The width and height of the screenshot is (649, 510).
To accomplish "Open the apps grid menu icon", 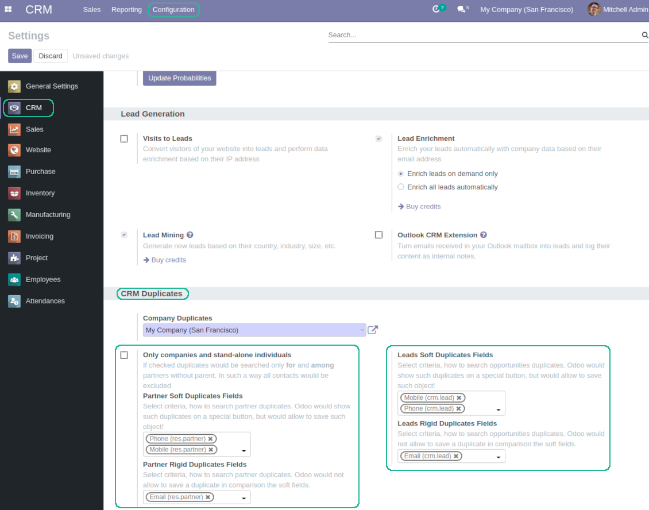I will pyautogui.click(x=8, y=9).
